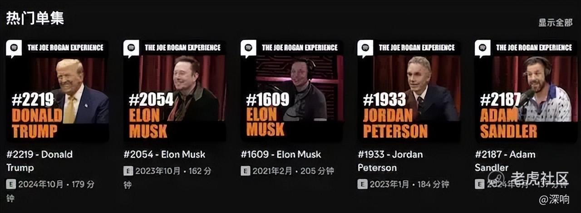Image resolution: width=581 pixels, height=213 pixels.
Task: Click the podcast speech-bubble icon on Trump cover
Action: coord(14,48)
